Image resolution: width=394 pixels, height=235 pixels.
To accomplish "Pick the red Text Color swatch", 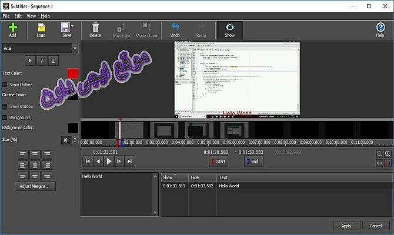I will click(x=73, y=73).
